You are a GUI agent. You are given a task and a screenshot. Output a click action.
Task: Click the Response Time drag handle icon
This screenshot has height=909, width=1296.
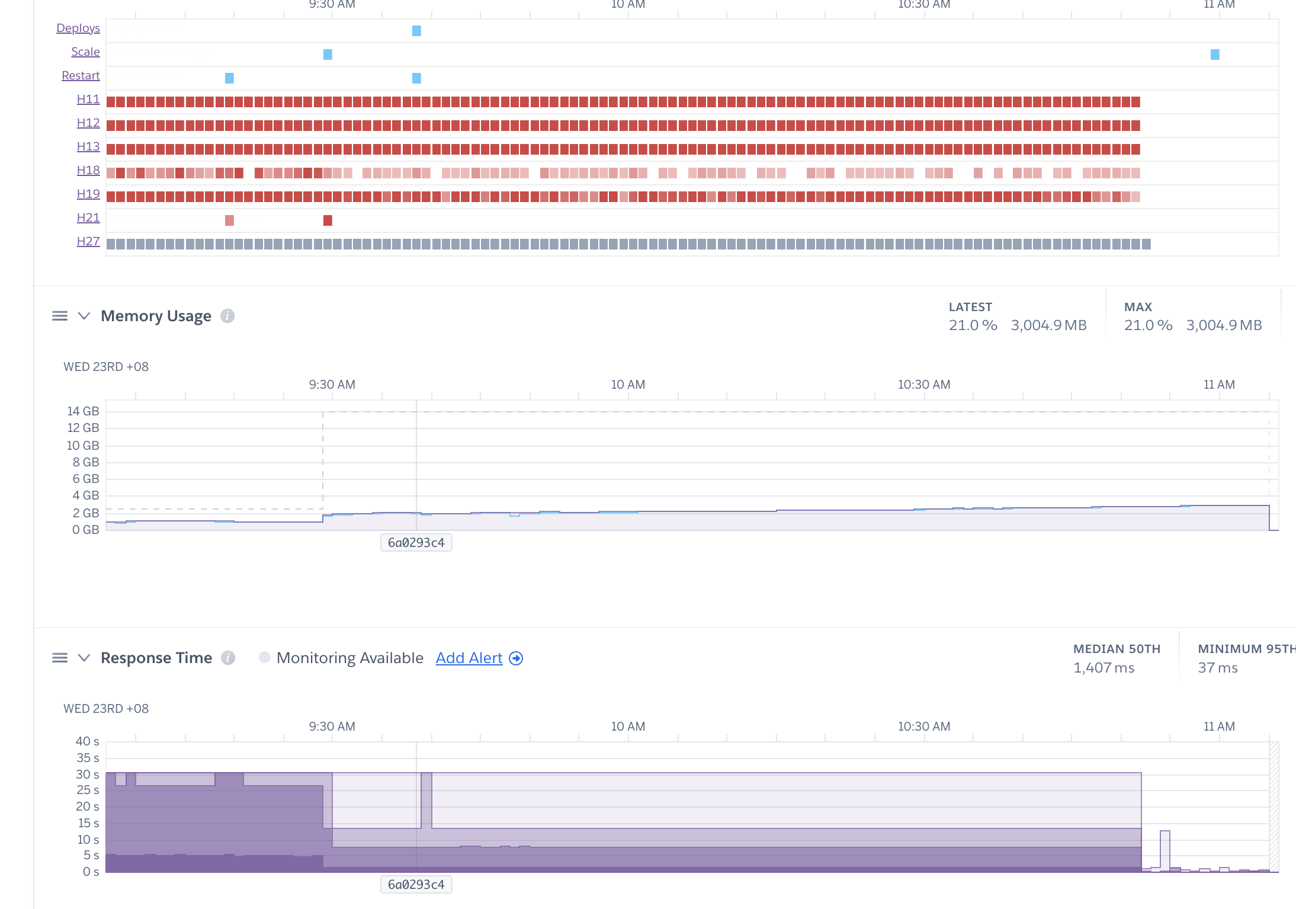pos(60,658)
